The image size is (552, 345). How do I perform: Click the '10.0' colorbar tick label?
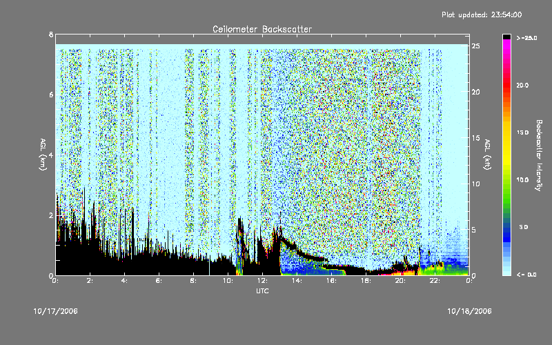pos(522,180)
